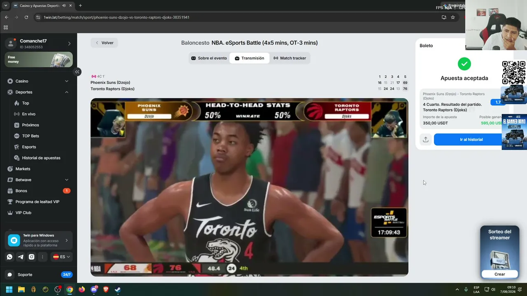Viewport: 527px width, 296px height.
Task: Expand the Comanche17 account arrow
Action: pos(69,44)
